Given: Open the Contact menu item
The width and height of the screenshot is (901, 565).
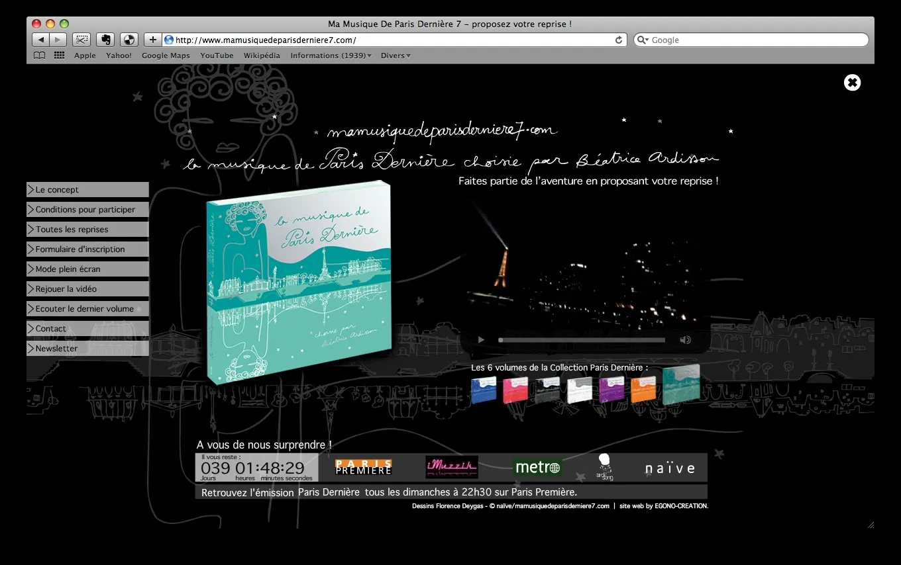Looking at the screenshot, I should click(x=87, y=329).
